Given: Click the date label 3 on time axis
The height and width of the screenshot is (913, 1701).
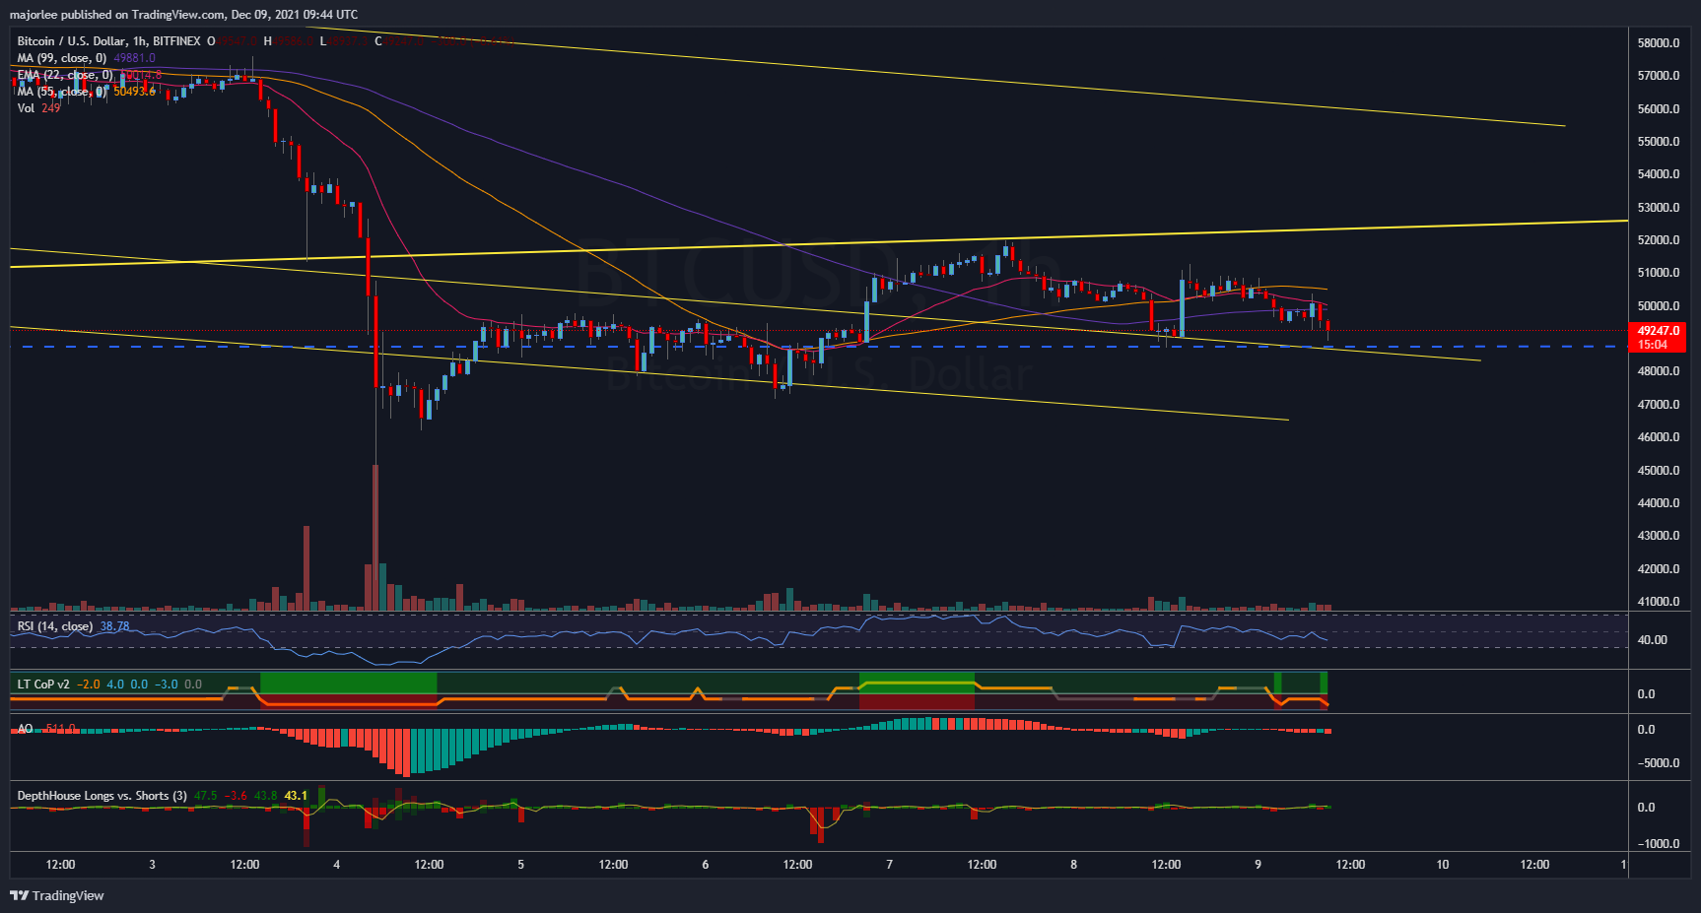Looking at the screenshot, I should tap(152, 865).
